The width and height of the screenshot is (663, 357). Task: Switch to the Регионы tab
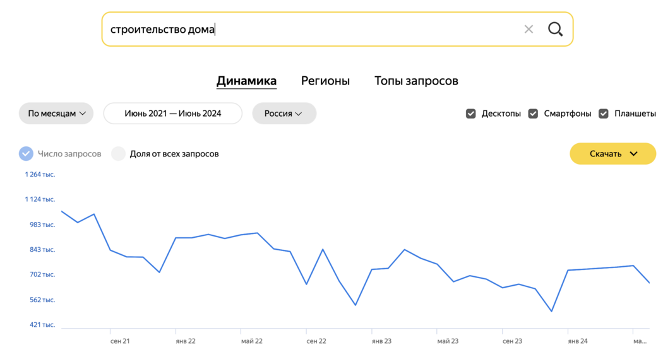pos(325,81)
